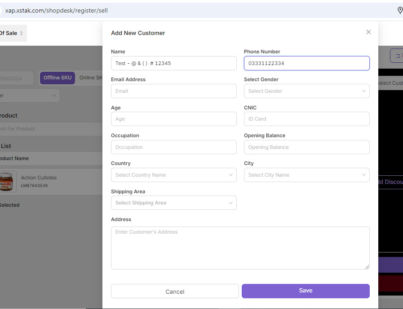
Task: Focus the Name input field
Action: pos(173,63)
